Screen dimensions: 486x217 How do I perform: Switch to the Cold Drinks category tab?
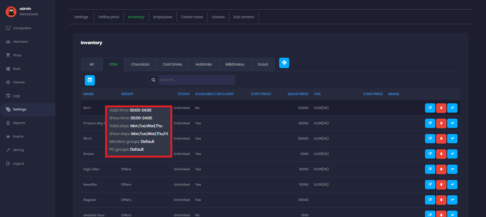[173, 64]
